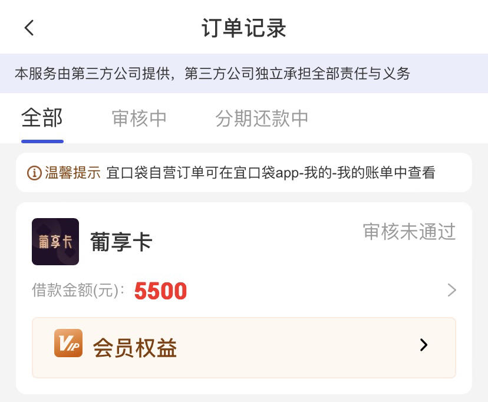488x402 pixels.
Task: Expand loan details via gray chevron
Action: tap(451, 290)
